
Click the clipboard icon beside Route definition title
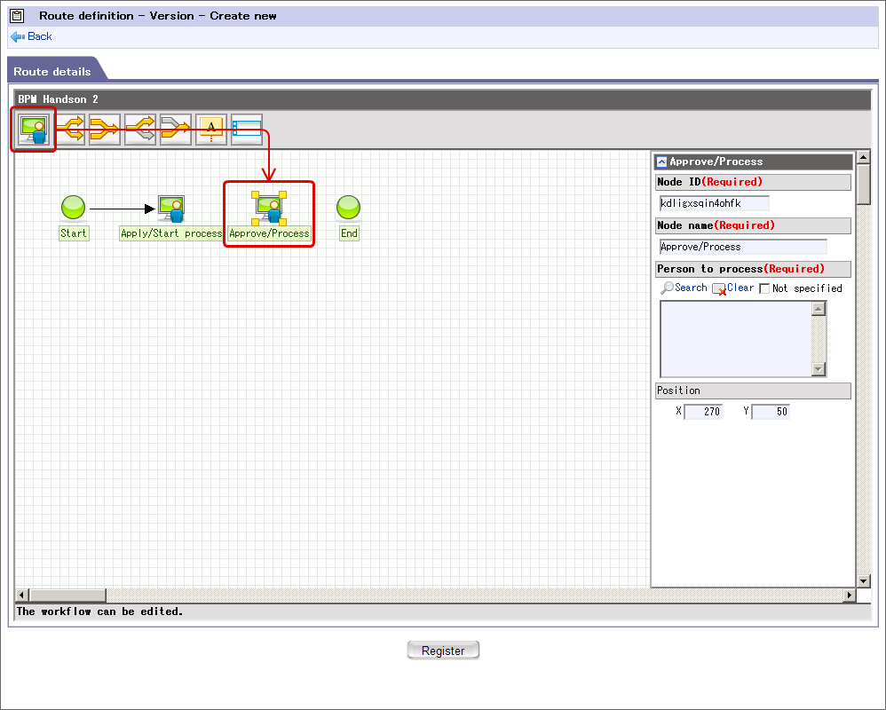coord(18,16)
